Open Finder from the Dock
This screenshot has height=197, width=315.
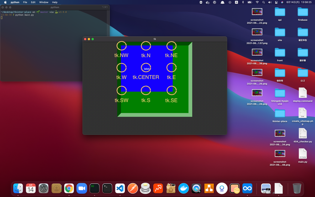coord(18,188)
